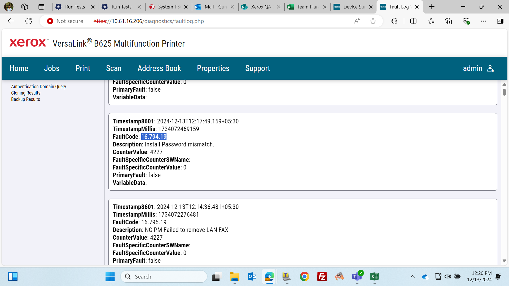This screenshot has height=286, width=509.
Task: Open the Address Book menu
Action: pos(159,68)
